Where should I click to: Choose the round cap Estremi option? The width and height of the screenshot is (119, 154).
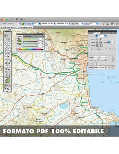[x=99, y=39]
